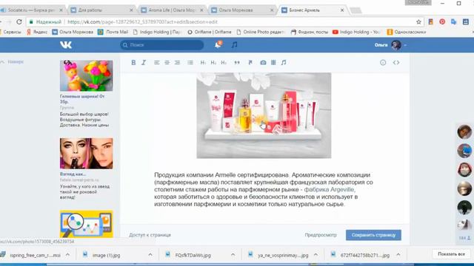Open Взгляд как ad image with faces

click(86, 153)
